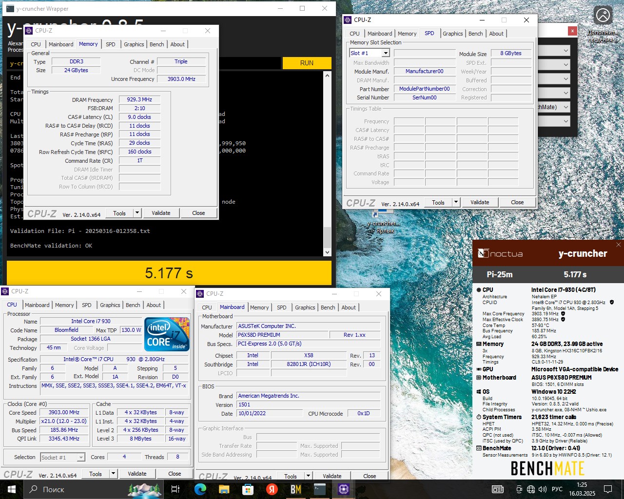Open About tab in Mainboard CPU-Z window
The height and width of the screenshot is (499, 624).
(349, 307)
